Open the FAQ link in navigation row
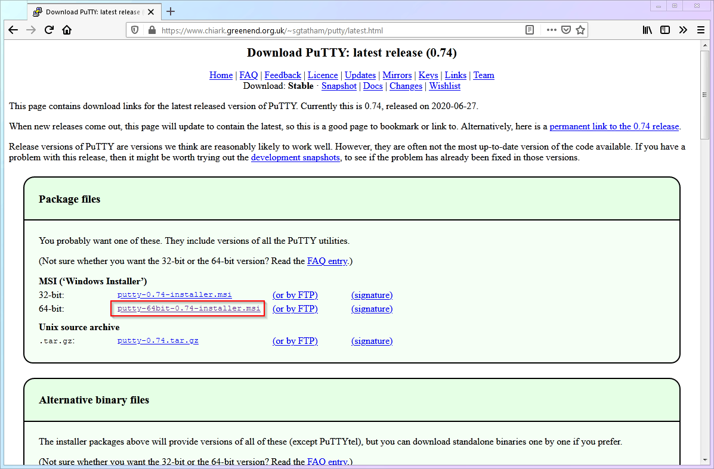 249,75
